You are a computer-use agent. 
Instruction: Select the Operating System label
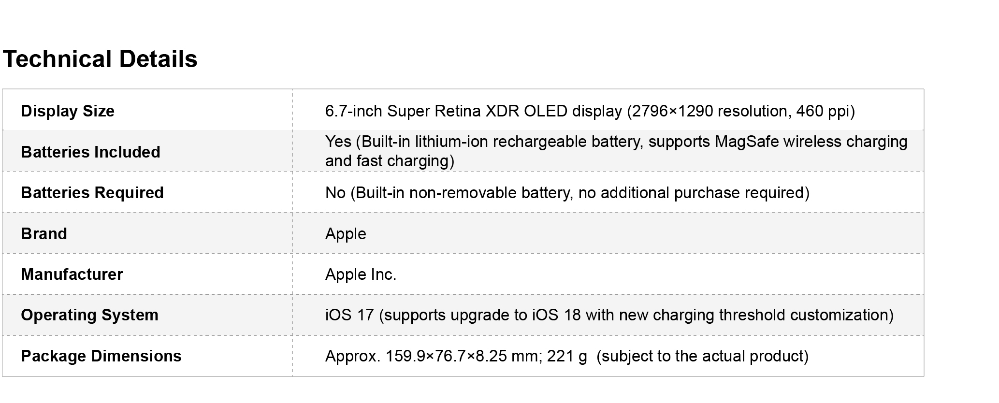click(89, 315)
